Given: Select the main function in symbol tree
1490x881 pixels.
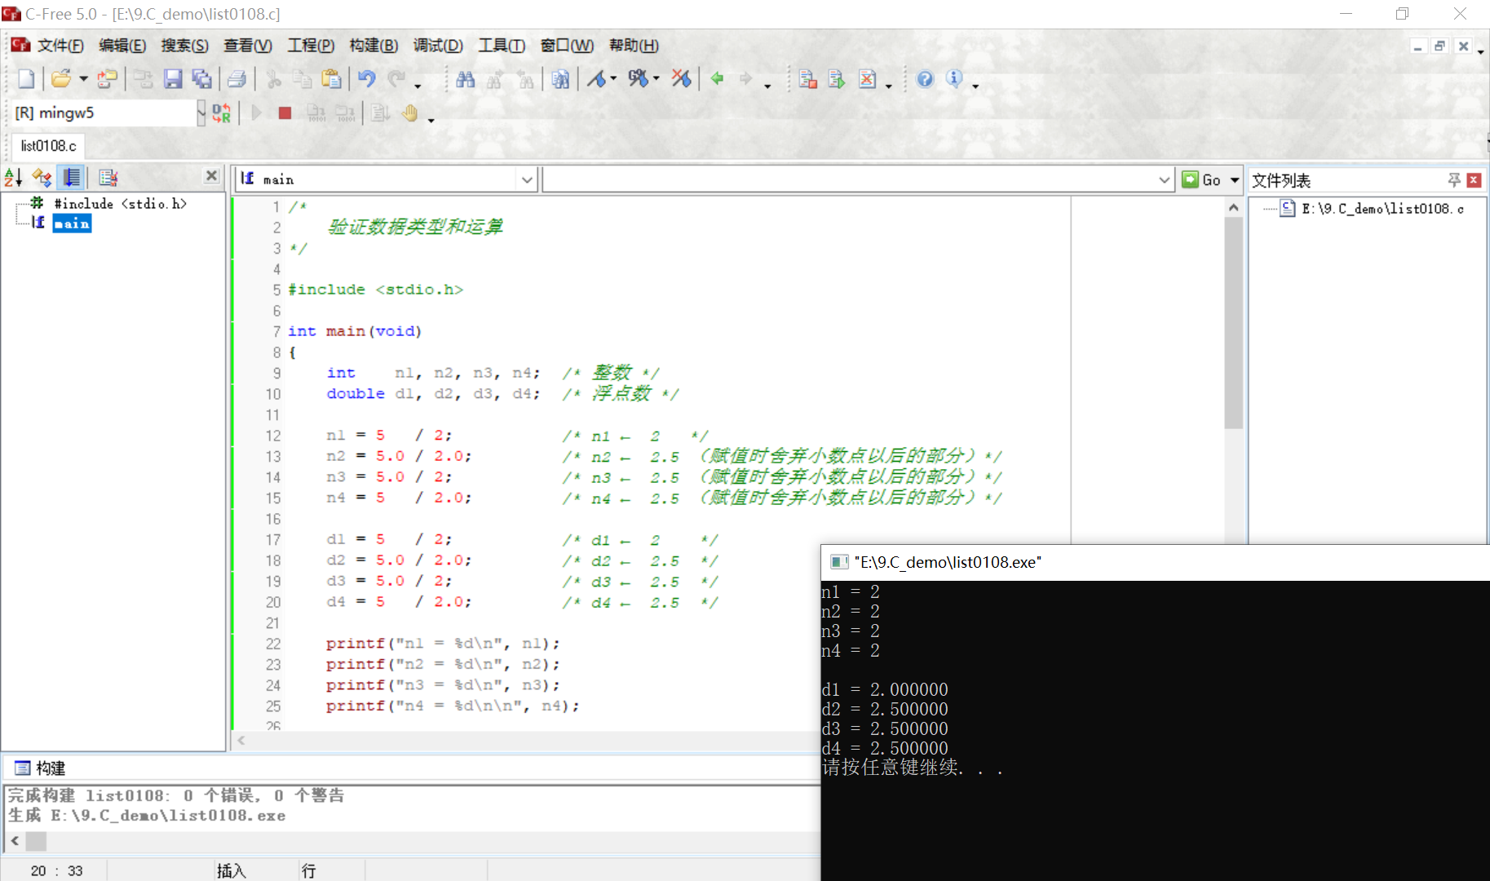Looking at the screenshot, I should (72, 224).
